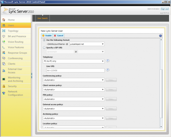
Task: Collapse the sidebar using the splitter handle
Action: (32, 76)
